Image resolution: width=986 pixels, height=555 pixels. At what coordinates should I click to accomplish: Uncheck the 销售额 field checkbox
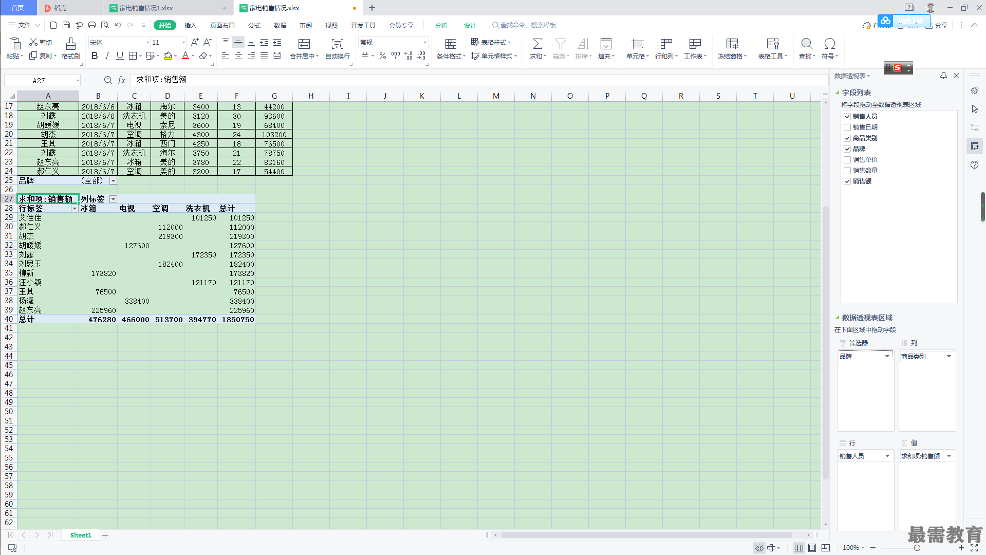pos(847,181)
